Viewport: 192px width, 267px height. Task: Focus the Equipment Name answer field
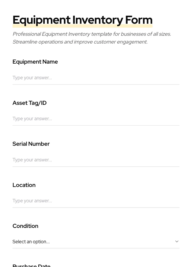pyautogui.click(x=96, y=78)
